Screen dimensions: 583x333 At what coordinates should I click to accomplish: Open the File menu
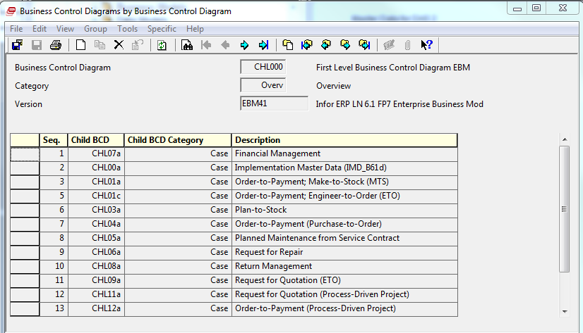pyautogui.click(x=16, y=29)
